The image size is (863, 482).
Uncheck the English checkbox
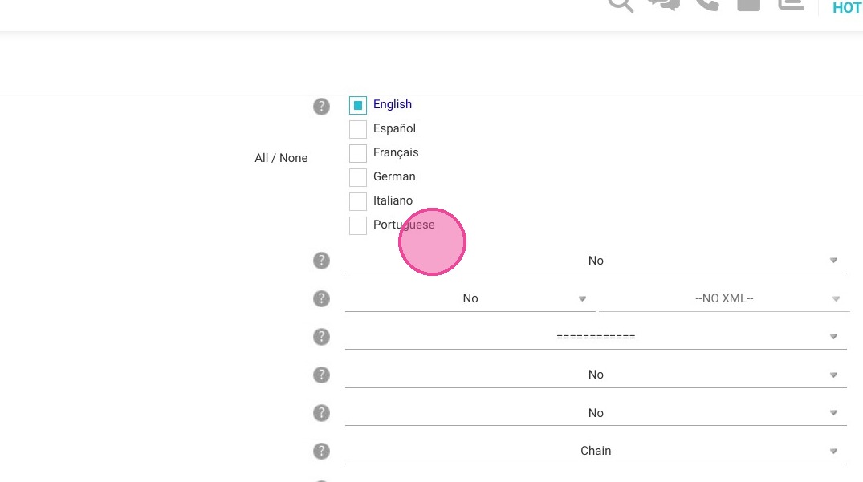[358, 105]
